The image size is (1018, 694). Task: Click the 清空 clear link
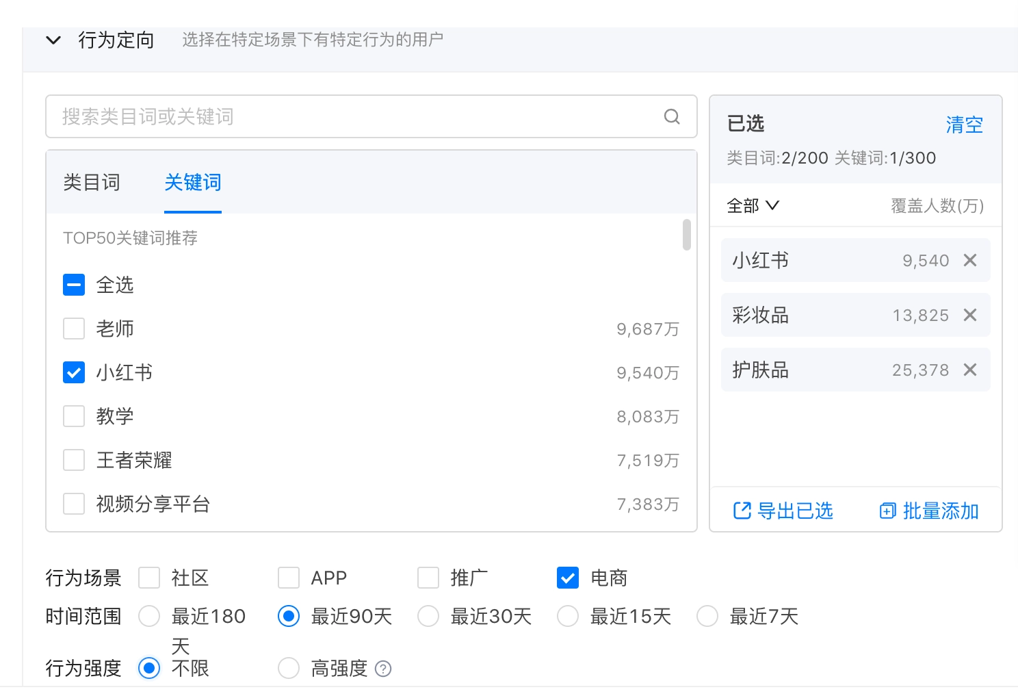pyautogui.click(x=964, y=125)
